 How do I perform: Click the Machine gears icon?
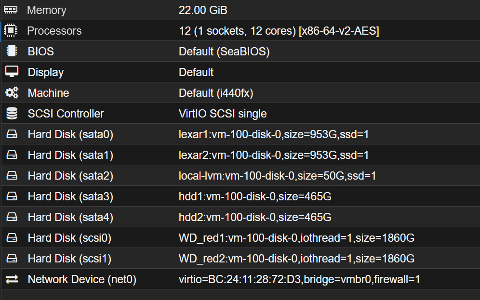pos(12,92)
